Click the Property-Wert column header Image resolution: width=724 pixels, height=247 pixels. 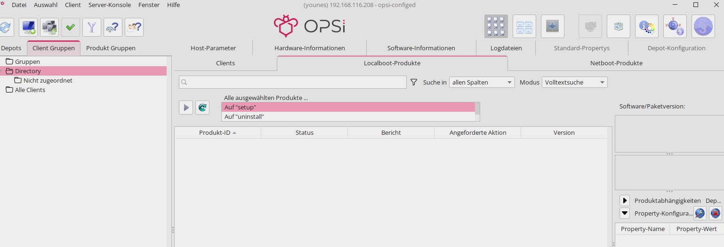697,229
